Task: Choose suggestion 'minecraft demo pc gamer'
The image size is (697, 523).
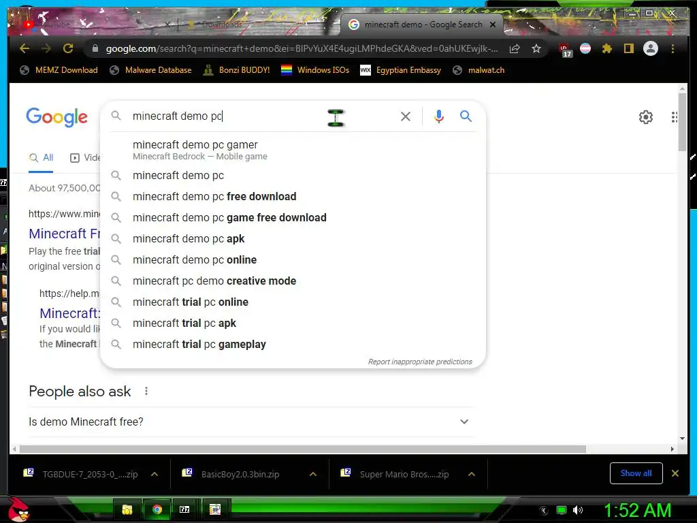Action: point(293,150)
